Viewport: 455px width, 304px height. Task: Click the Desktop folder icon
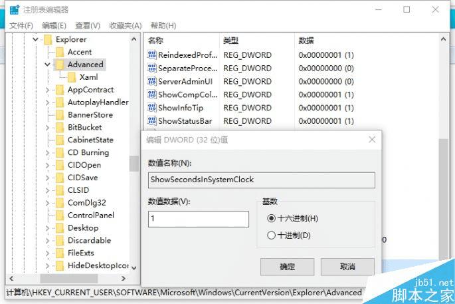click(x=60, y=228)
